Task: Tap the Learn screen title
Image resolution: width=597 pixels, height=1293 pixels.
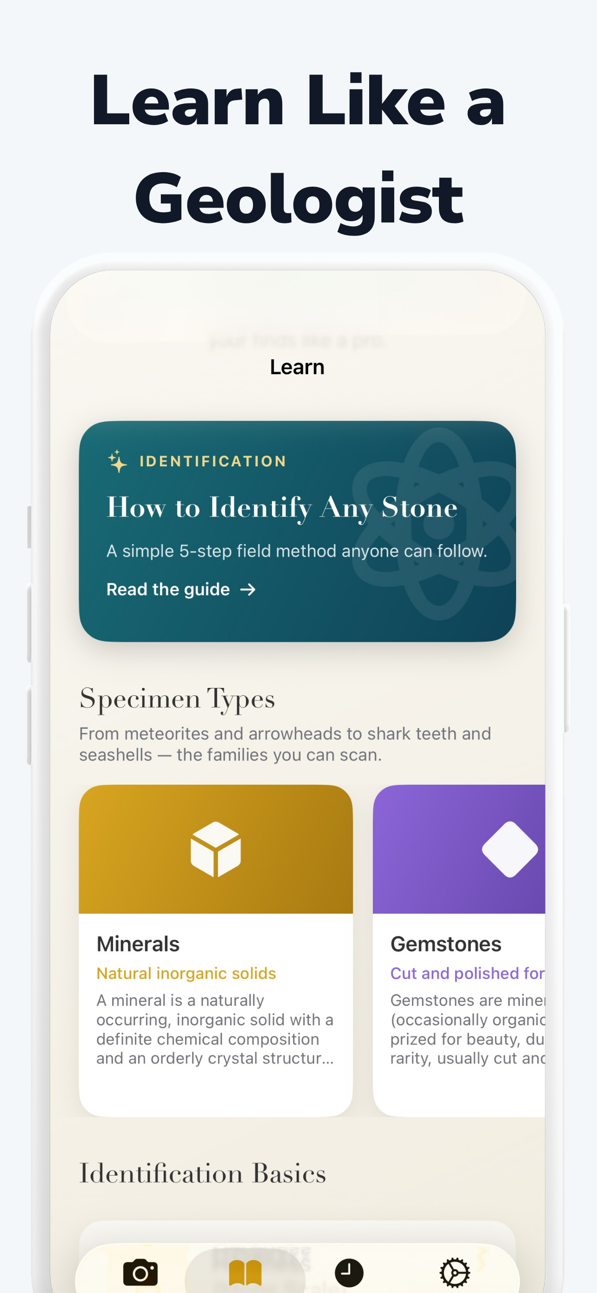Action: click(x=297, y=367)
